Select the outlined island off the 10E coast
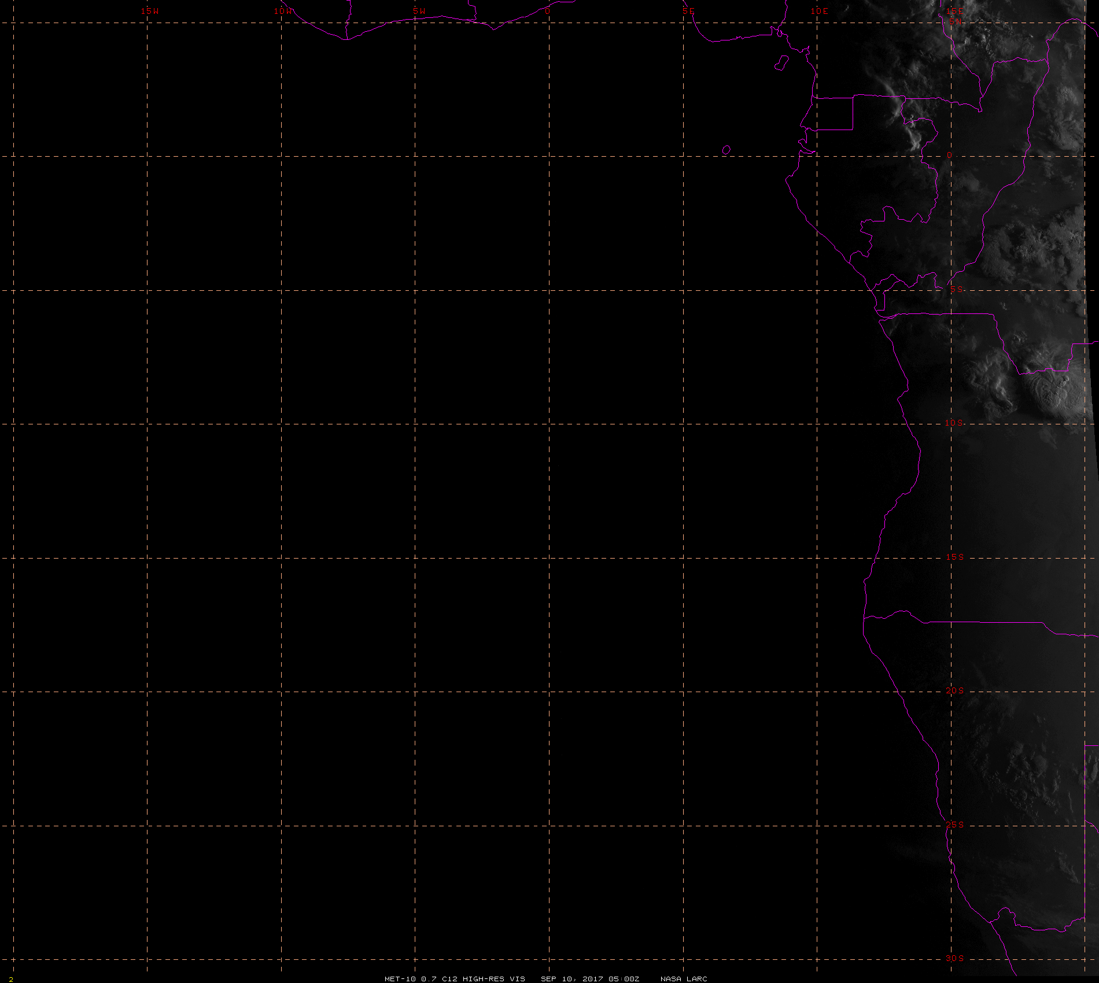 pyautogui.click(x=781, y=63)
